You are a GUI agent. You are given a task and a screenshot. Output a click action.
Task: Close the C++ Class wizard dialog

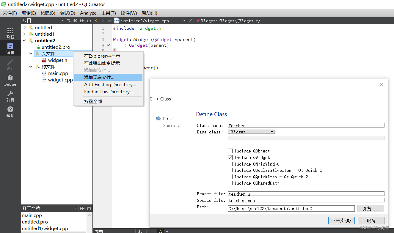tap(382, 84)
